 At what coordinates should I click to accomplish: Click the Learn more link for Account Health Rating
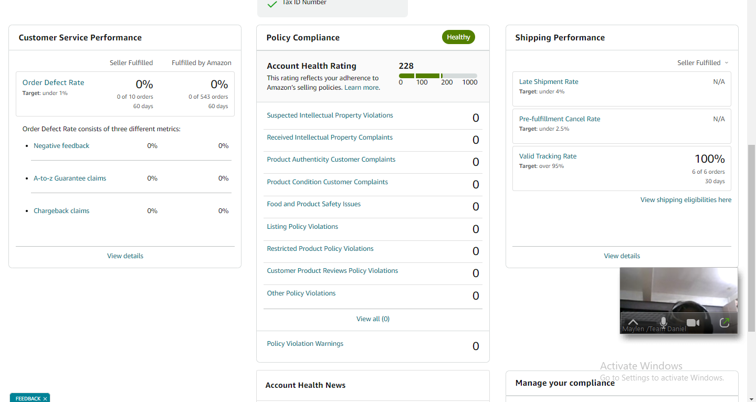(362, 88)
